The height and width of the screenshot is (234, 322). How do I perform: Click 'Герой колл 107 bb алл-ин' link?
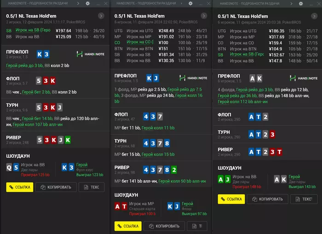point(38,125)
